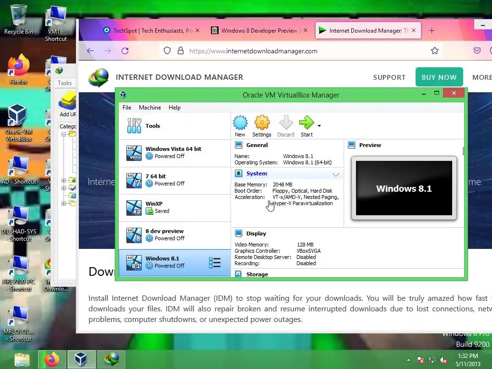Image resolution: width=492 pixels, height=369 pixels.
Task: Close the TechSpot tab
Action: click(197, 30)
